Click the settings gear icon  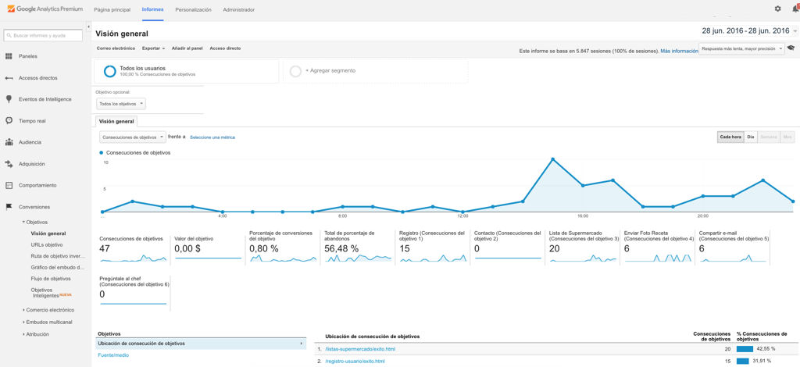(777, 9)
